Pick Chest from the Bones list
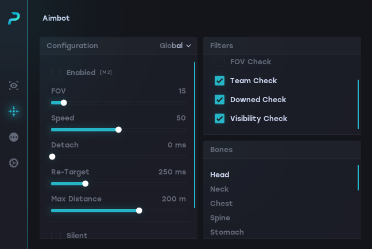This screenshot has width=372, height=249. coord(222,204)
